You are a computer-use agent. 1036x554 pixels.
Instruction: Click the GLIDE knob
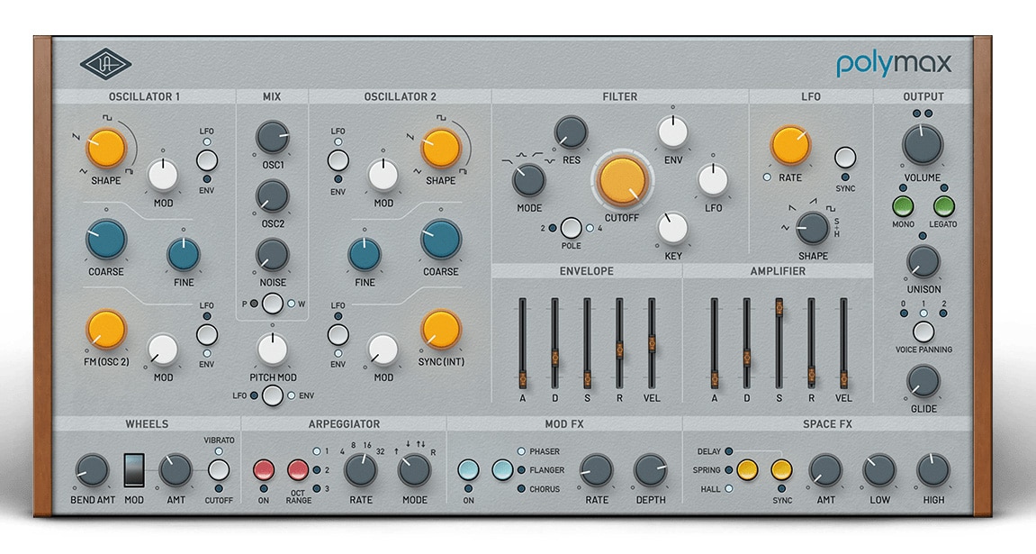coord(923,381)
